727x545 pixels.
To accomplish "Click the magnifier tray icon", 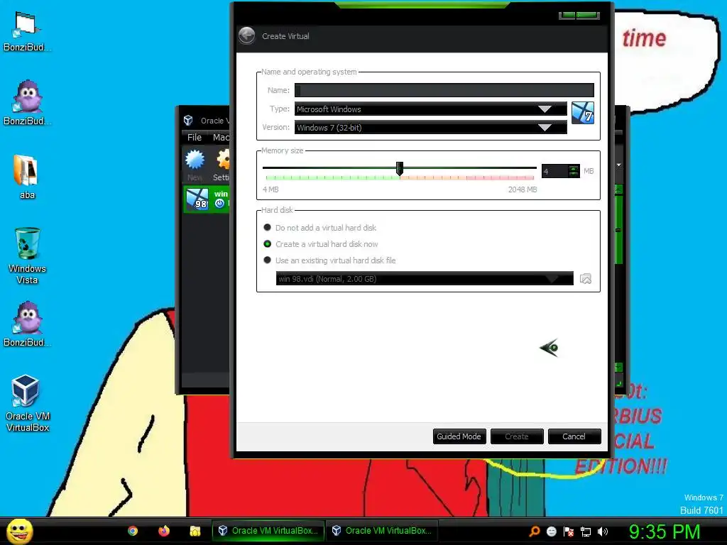I will tap(534, 532).
